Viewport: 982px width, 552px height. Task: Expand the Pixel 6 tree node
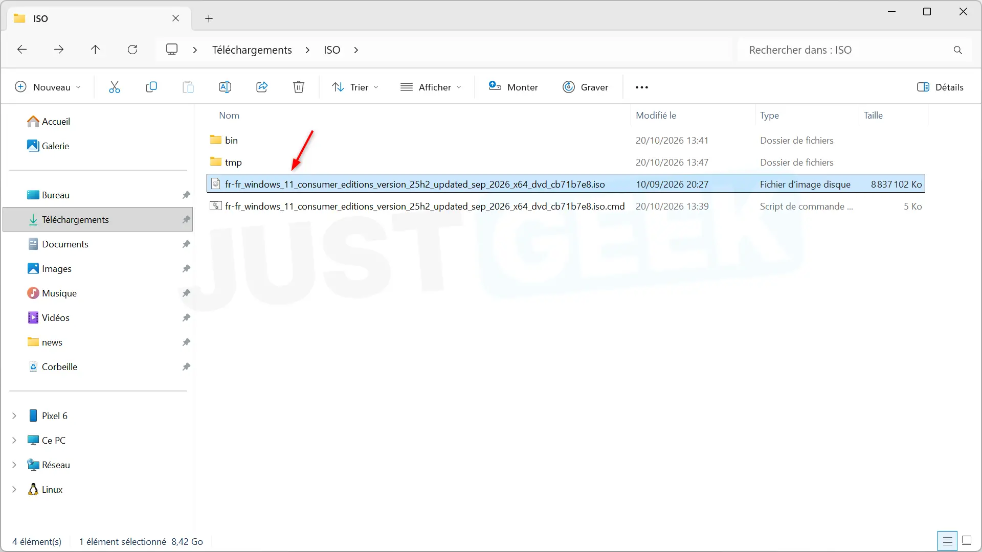click(x=14, y=416)
